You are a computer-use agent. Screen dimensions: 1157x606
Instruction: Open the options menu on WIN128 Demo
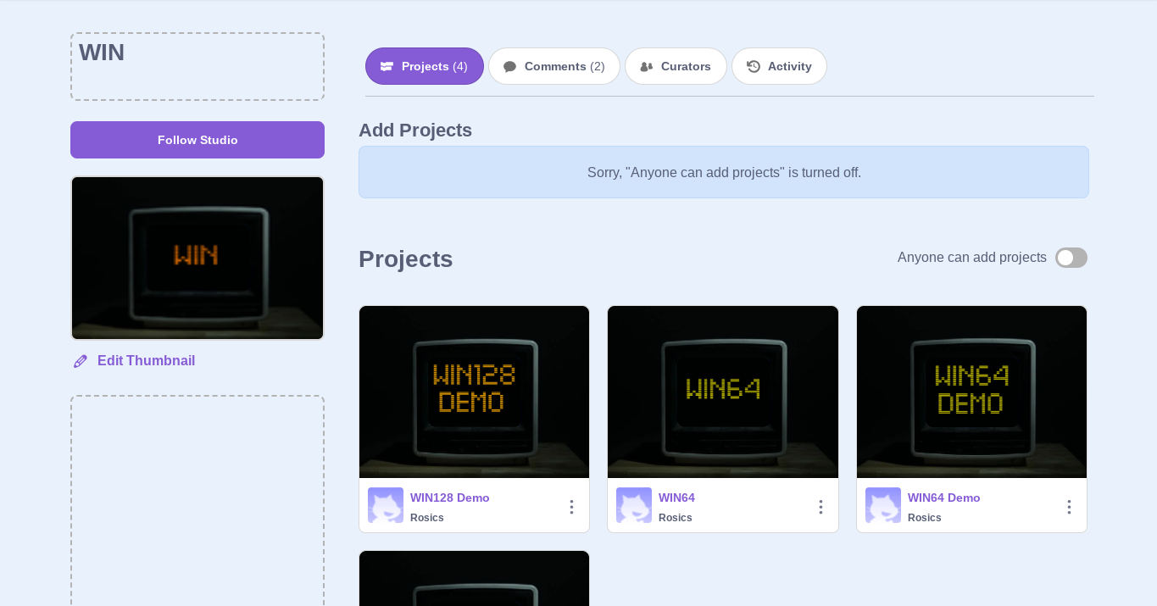571,506
